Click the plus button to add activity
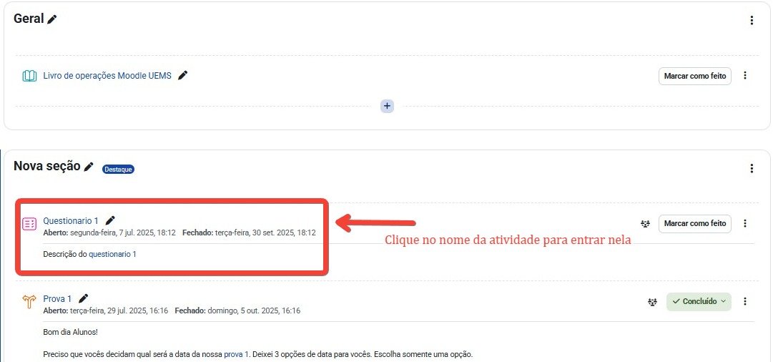This screenshot has height=362, width=778. pos(387,106)
